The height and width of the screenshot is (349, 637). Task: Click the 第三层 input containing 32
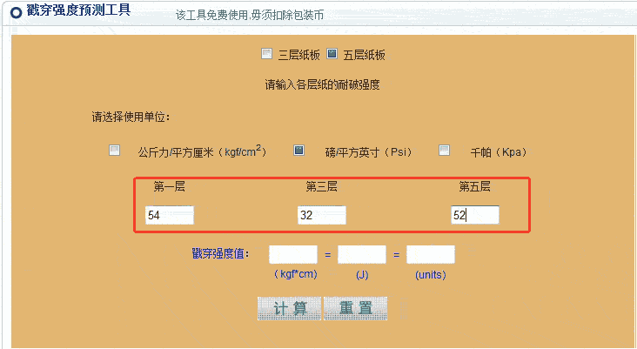click(321, 215)
